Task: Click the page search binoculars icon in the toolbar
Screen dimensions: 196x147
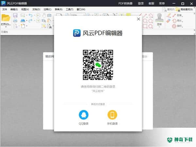Action: tap(49, 26)
